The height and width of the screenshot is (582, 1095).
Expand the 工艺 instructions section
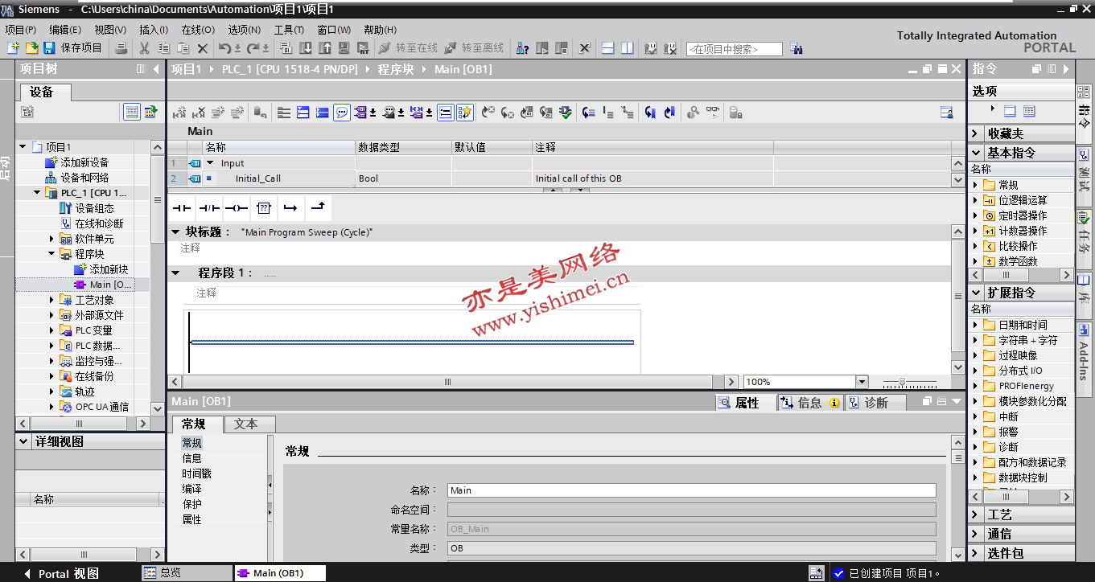976,514
